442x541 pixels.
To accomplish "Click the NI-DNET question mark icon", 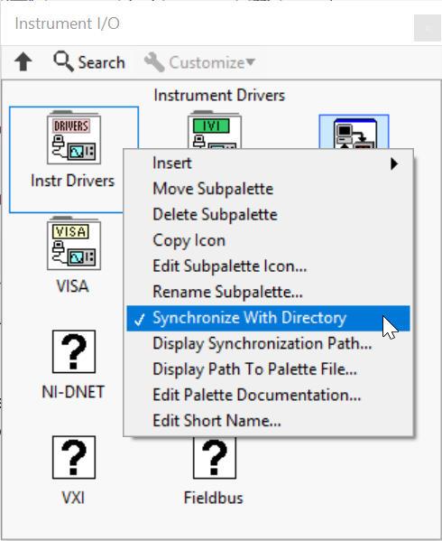I will pyautogui.click(x=74, y=351).
